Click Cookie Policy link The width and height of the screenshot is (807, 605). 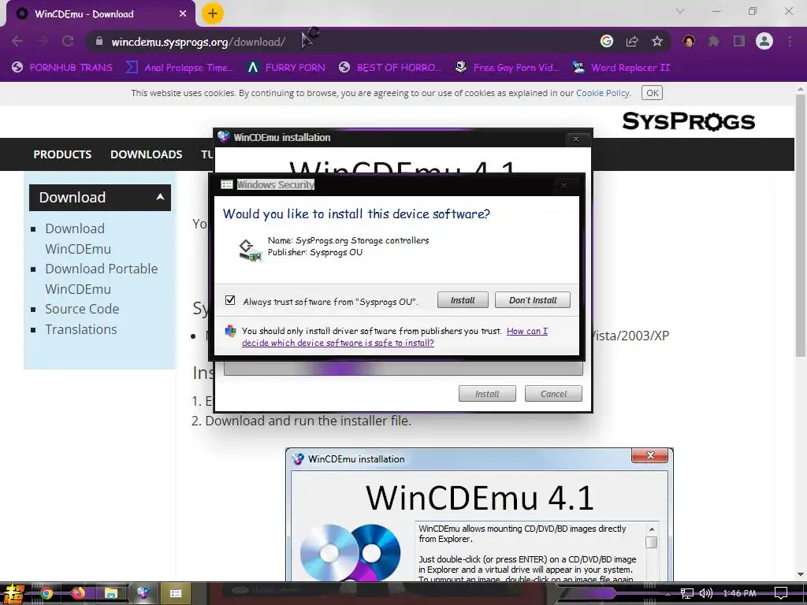tap(603, 93)
